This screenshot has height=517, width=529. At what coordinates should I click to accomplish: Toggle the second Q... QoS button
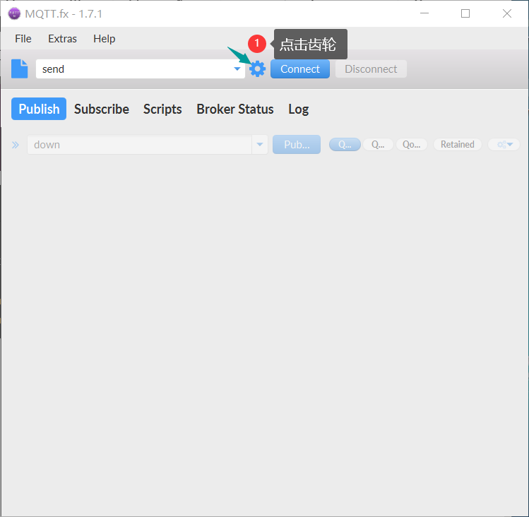point(378,145)
